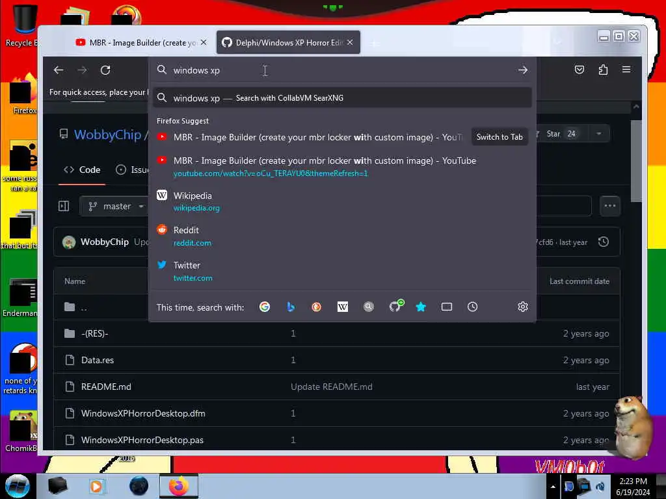Image resolution: width=666 pixels, height=499 pixels.
Task: Open WindowsXPHorrorDesktop.pas file
Action: click(142, 440)
